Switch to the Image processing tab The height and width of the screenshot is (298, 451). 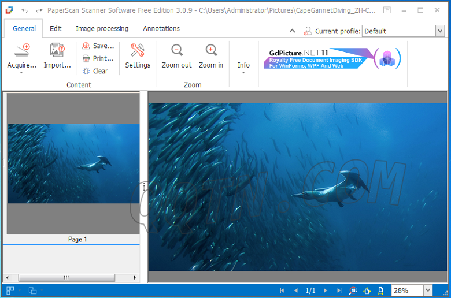coord(102,28)
